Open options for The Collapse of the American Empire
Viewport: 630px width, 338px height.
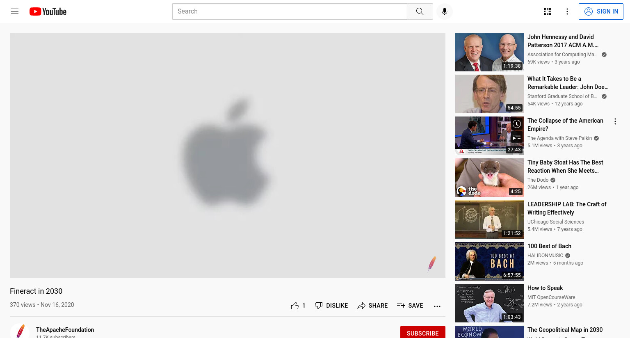(615, 121)
